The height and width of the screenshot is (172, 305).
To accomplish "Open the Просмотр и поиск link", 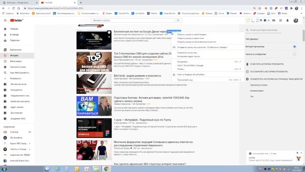I will [x=259, y=85].
